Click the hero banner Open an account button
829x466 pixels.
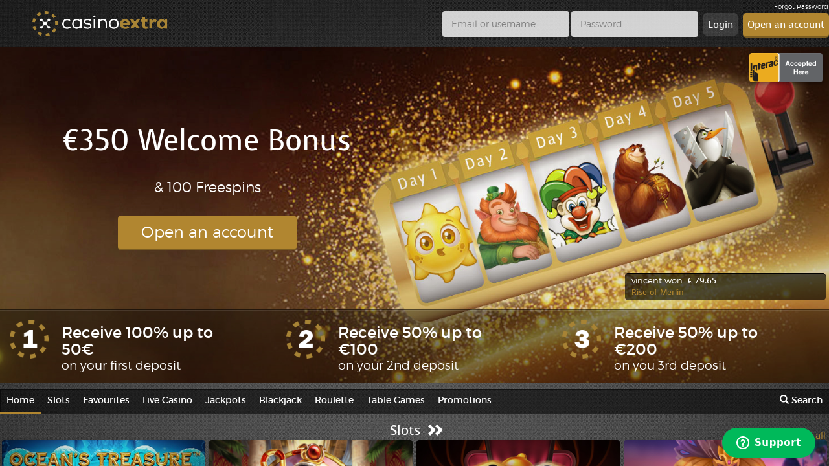(207, 232)
